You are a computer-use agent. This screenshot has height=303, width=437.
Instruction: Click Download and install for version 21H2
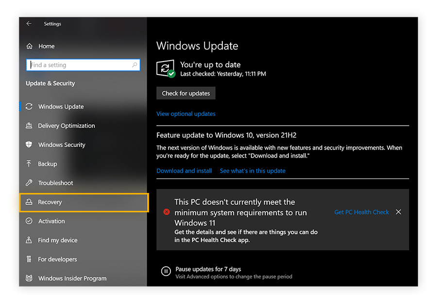coord(184,171)
